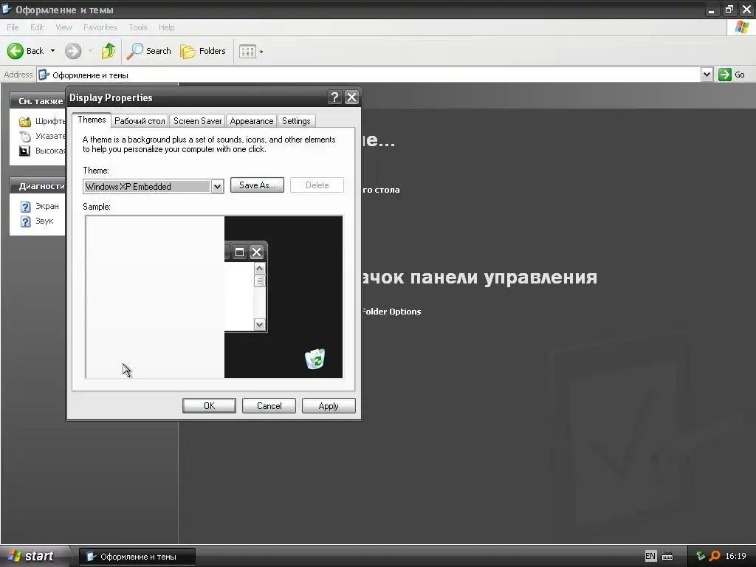The image size is (756, 567).
Task: Click the Шрифты folder icon
Action: point(24,122)
